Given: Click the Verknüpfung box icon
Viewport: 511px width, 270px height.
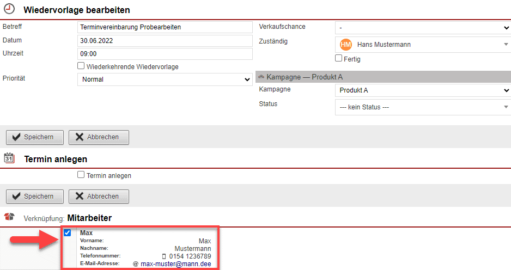Looking at the screenshot, I should pos(9,218).
